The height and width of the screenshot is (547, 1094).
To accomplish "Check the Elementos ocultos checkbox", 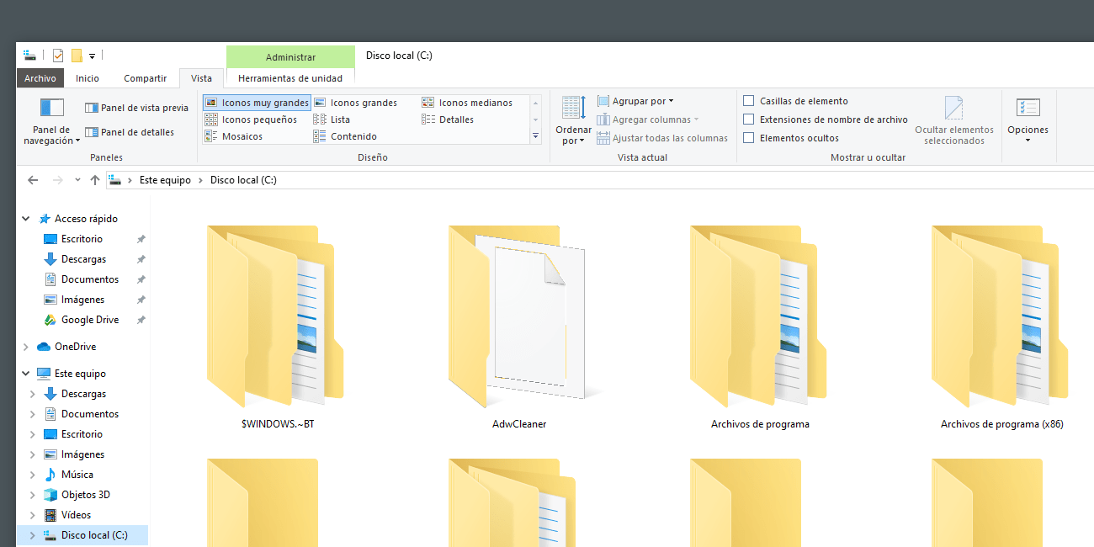I will click(748, 138).
